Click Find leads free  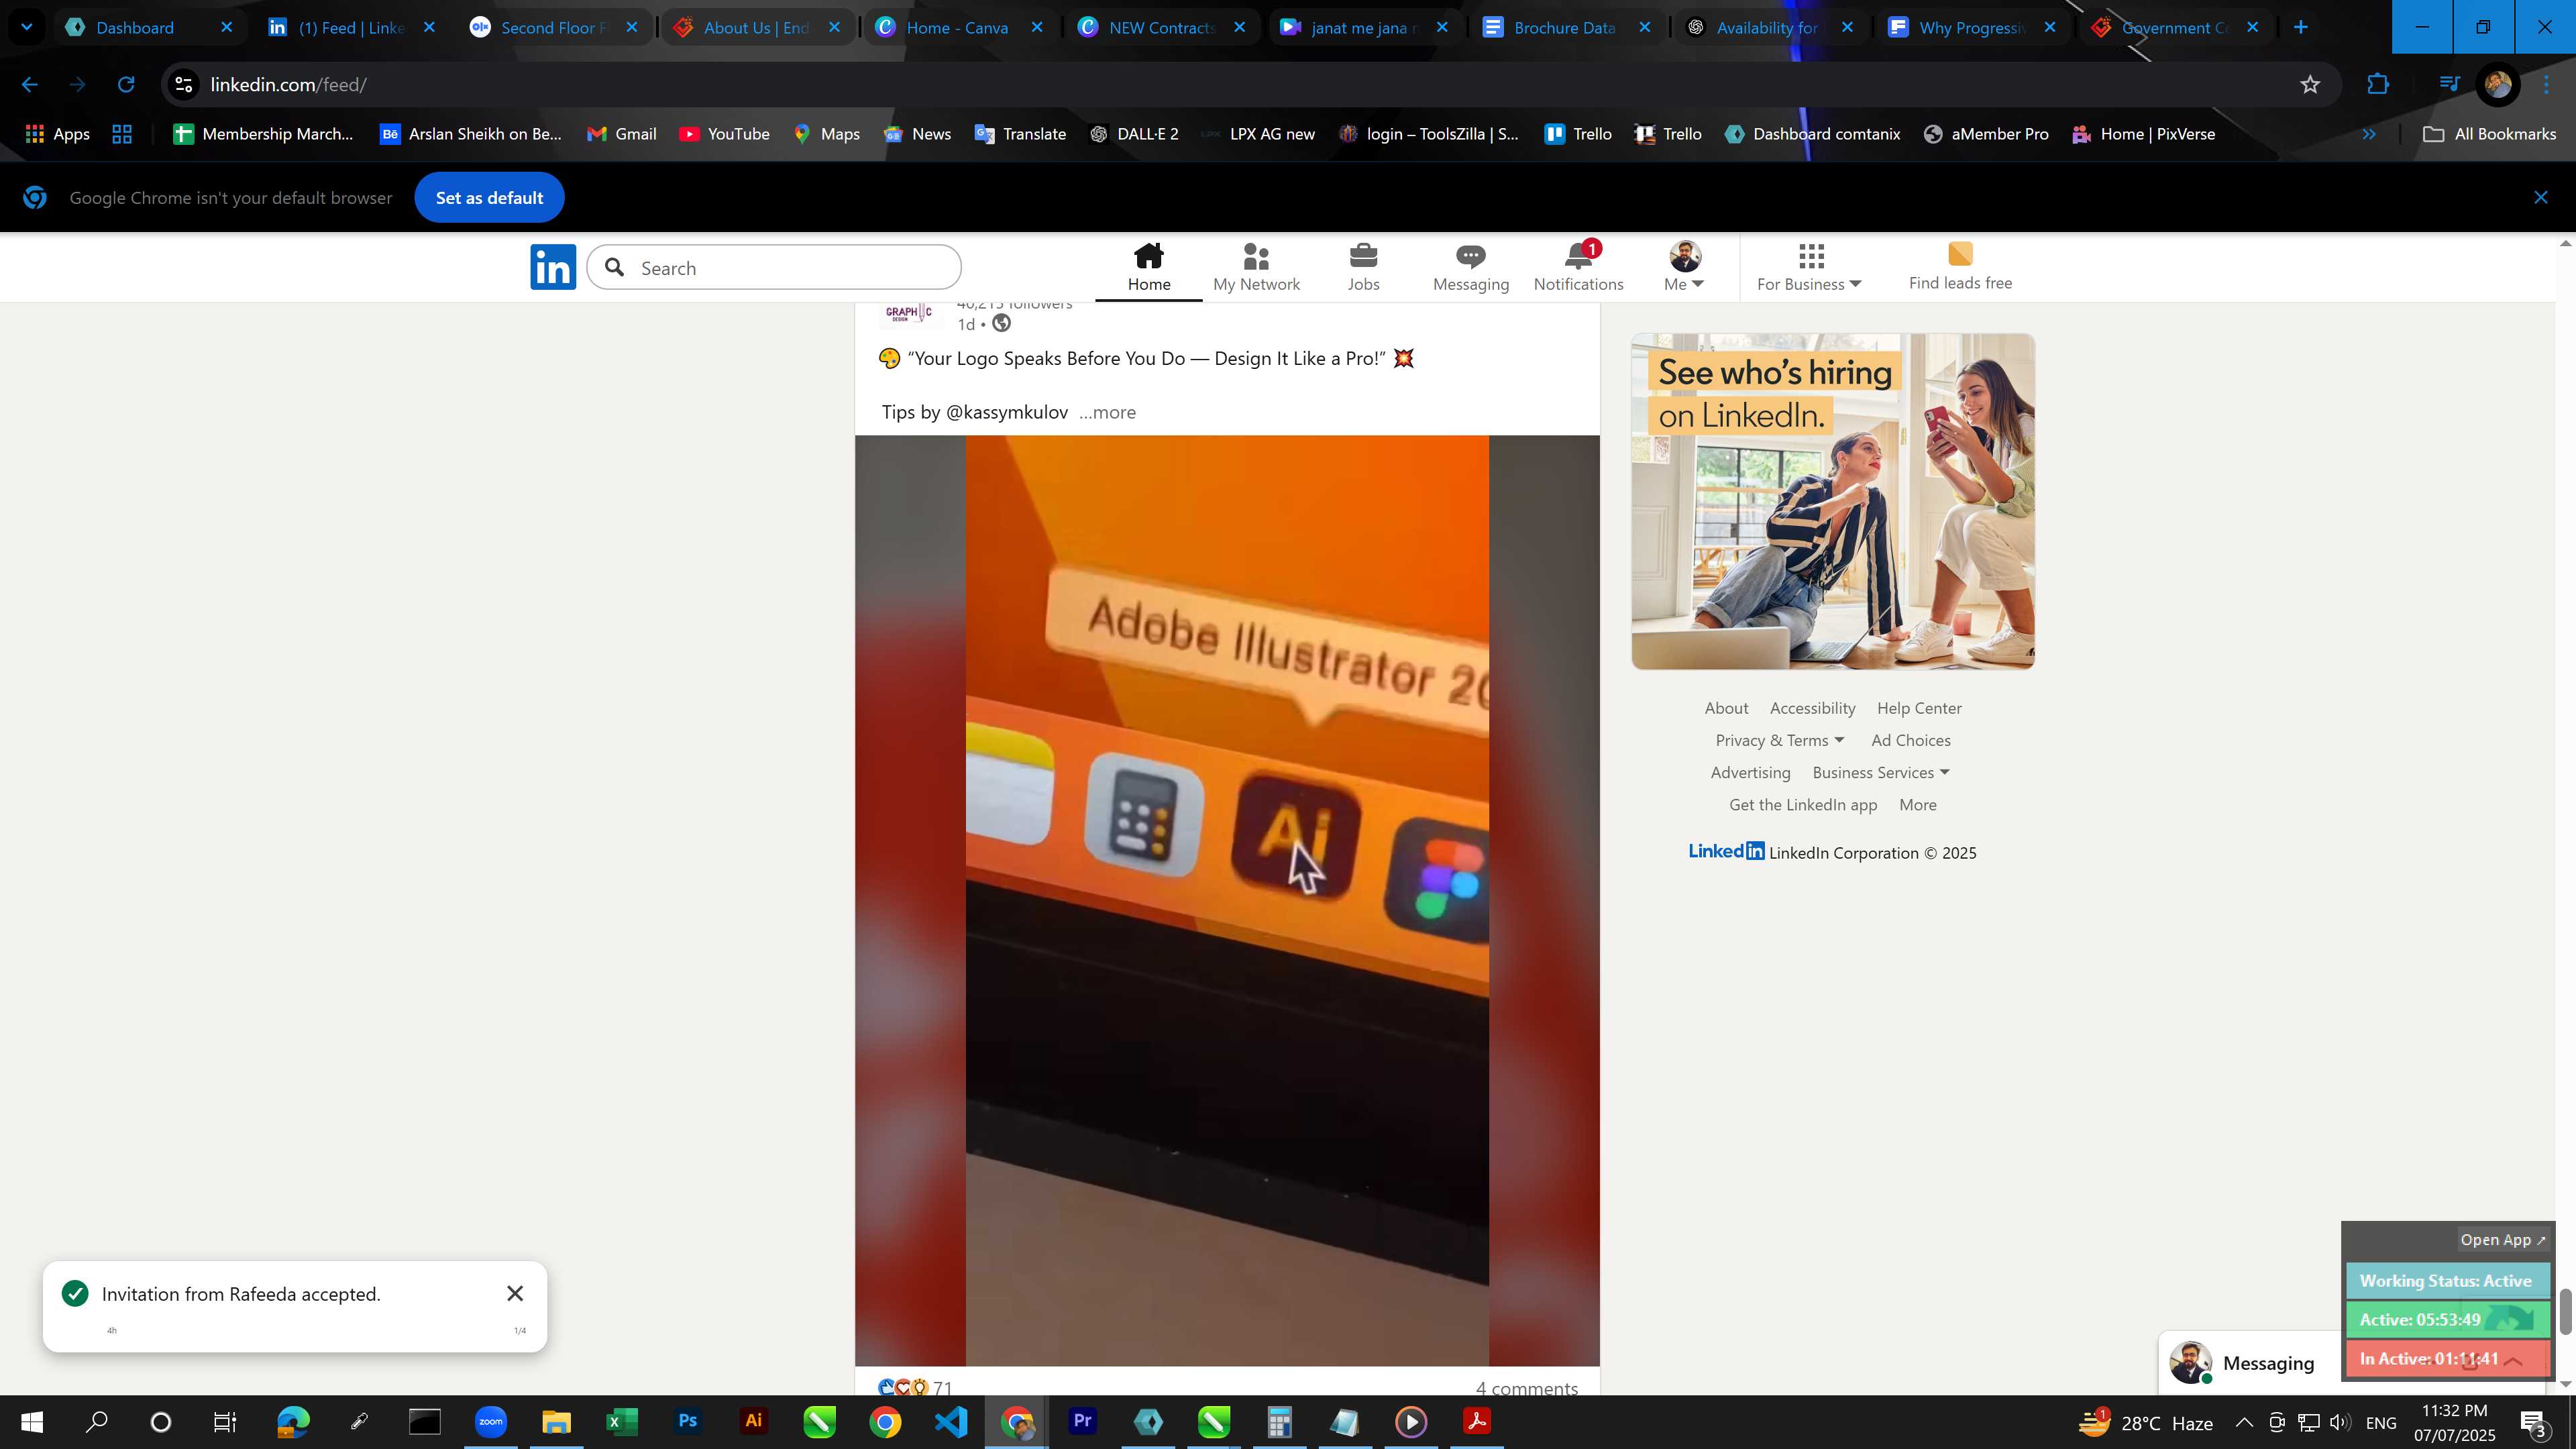click(x=1960, y=267)
